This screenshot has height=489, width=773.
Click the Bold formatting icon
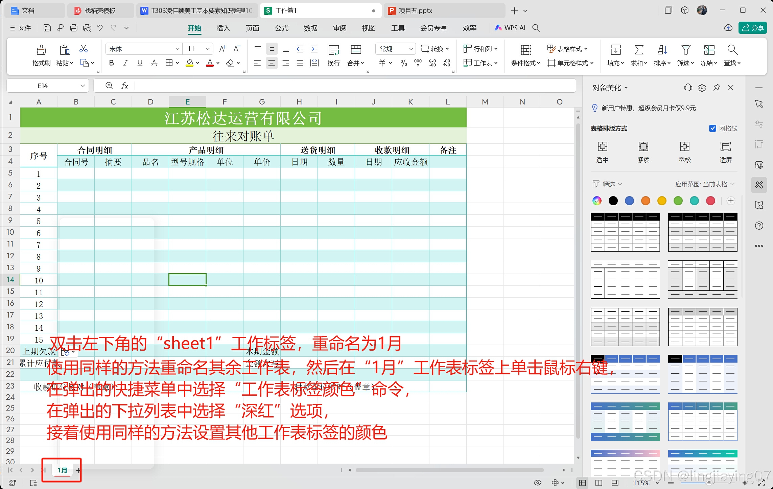click(x=111, y=63)
